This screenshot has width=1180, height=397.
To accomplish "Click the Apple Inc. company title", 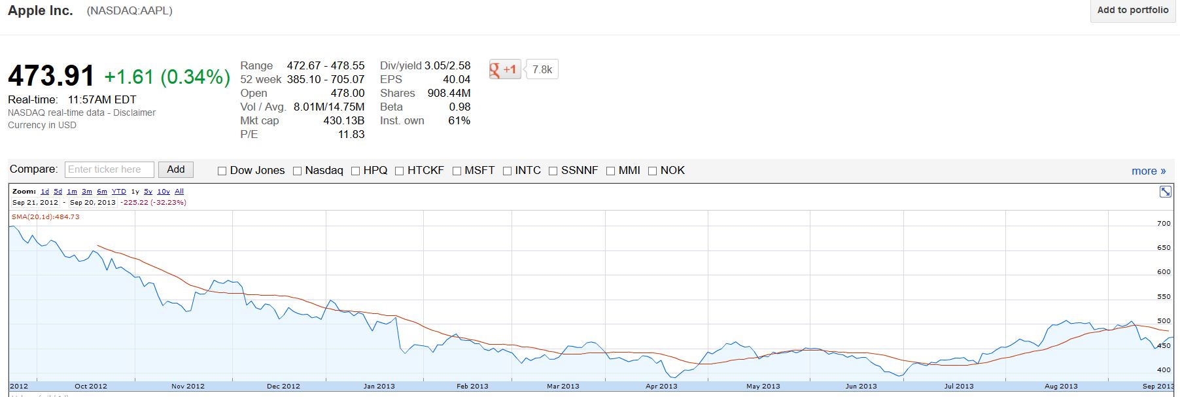I will [41, 10].
